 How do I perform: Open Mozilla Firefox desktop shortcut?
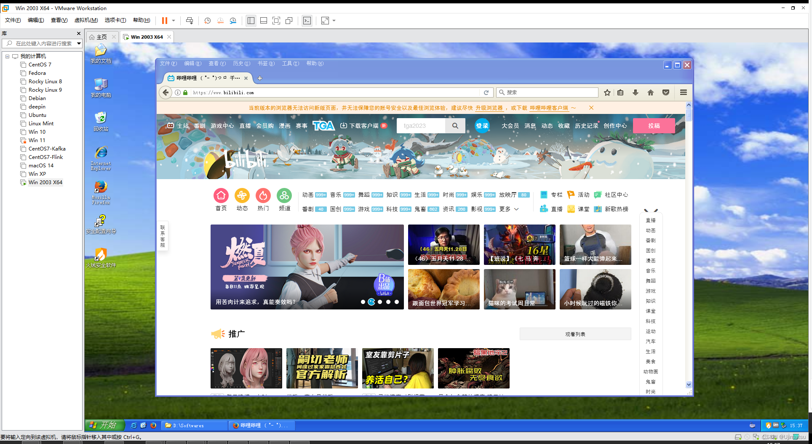101,193
